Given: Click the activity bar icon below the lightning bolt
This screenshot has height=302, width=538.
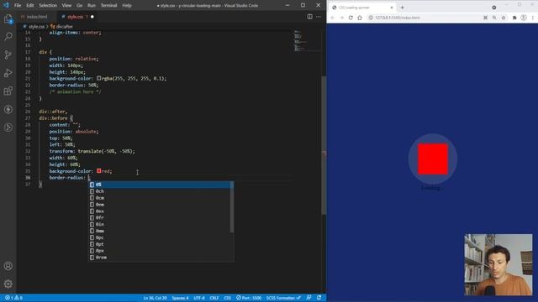Looking at the screenshot, I should [x=8, y=128].
